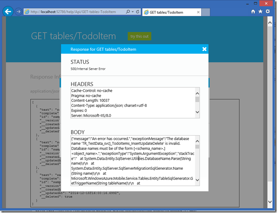Open browser Tools gear icon
The height and width of the screenshot is (213, 277).
pyautogui.click(x=267, y=11)
